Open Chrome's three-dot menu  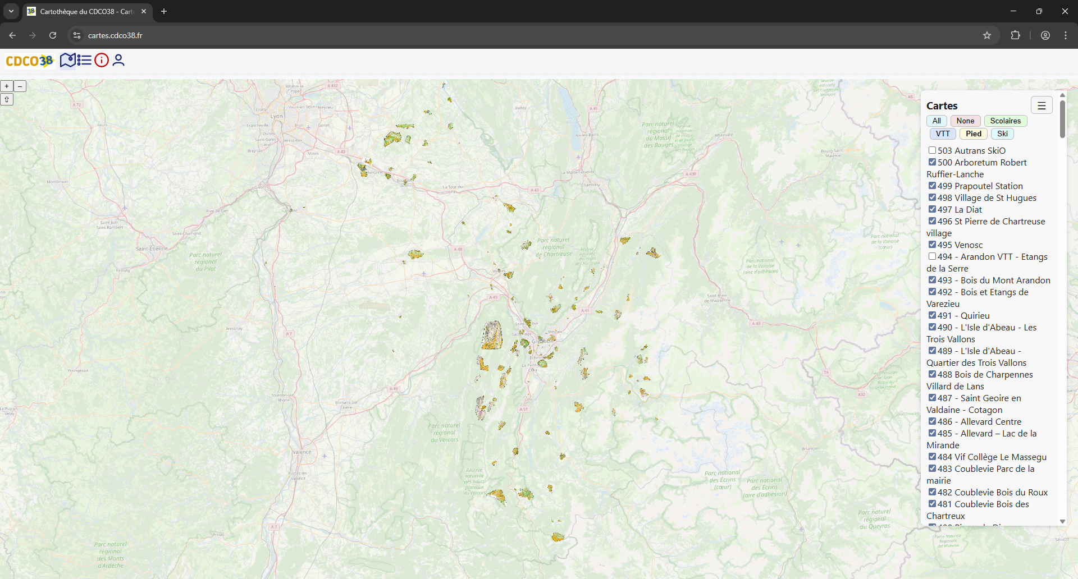[1066, 35]
